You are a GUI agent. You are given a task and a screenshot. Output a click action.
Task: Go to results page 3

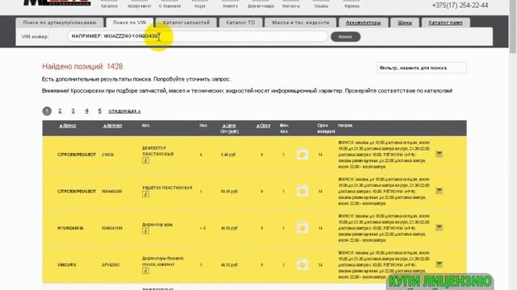click(74, 111)
